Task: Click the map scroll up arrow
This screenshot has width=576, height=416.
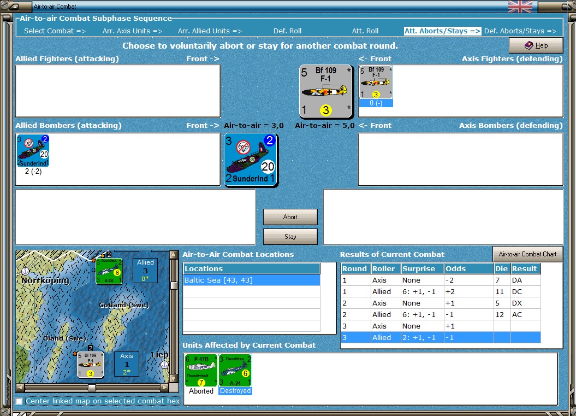Action: (174, 255)
